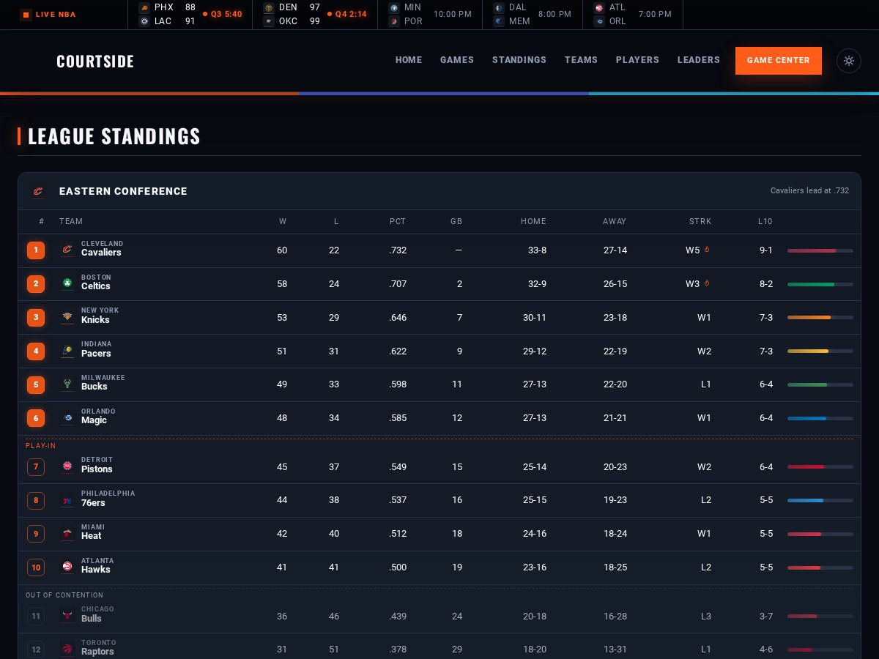
Task: Select the Knicks .646 PCT cell
Action: [x=398, y=318]
